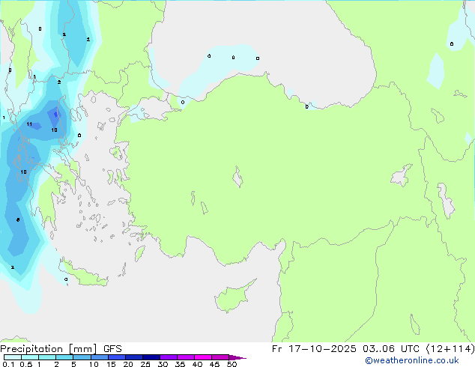The height and width of the screenshot is (367, 475).
Task: Select the 5–10 mm legend color swatch
Action: (x=82, y=357)
